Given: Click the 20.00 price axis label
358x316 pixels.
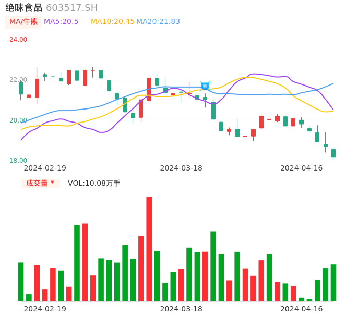Looking at the screenshot, I should pos(18,120).
